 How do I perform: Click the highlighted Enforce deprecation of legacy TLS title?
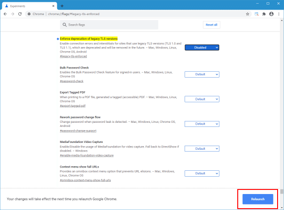(x=89, y=39)
